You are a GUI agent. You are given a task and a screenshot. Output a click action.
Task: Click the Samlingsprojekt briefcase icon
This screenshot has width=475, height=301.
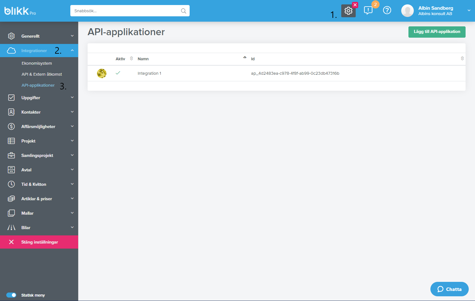click(x=11, y=155)
